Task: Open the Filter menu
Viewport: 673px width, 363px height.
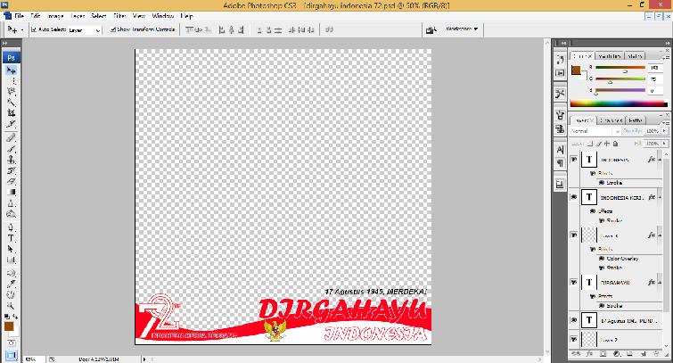Action: coord(119,16)
